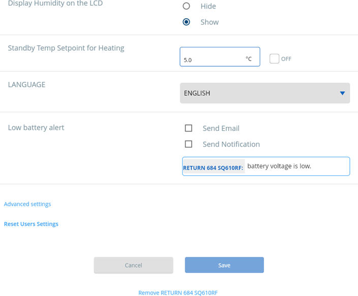Click the Remove RETURN 684 SQ610RF link
This screenshot has width=358, height=296.
(178, 293)
